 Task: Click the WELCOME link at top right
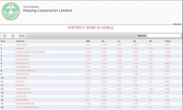coord(177,24)
